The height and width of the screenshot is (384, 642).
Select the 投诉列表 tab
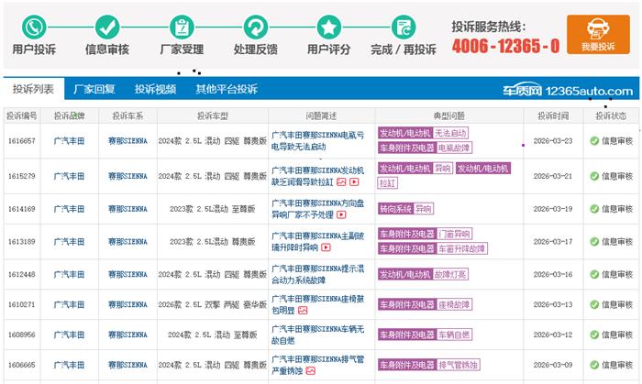click(x=33, y=90)
